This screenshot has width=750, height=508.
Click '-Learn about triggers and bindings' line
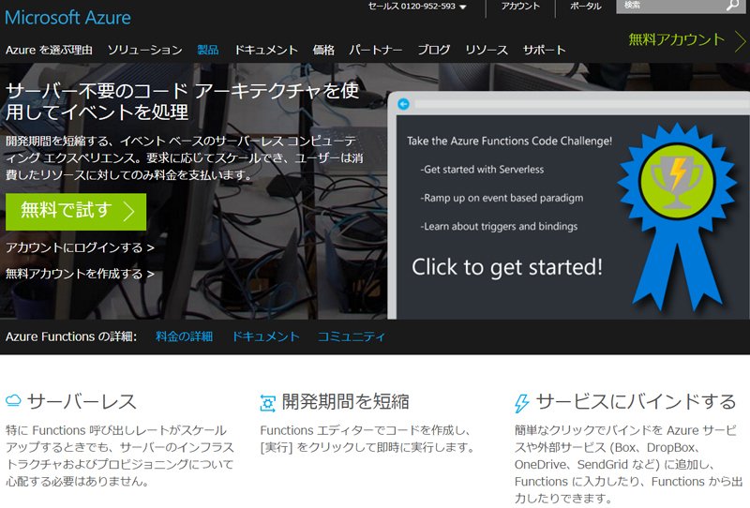(499, 226)
